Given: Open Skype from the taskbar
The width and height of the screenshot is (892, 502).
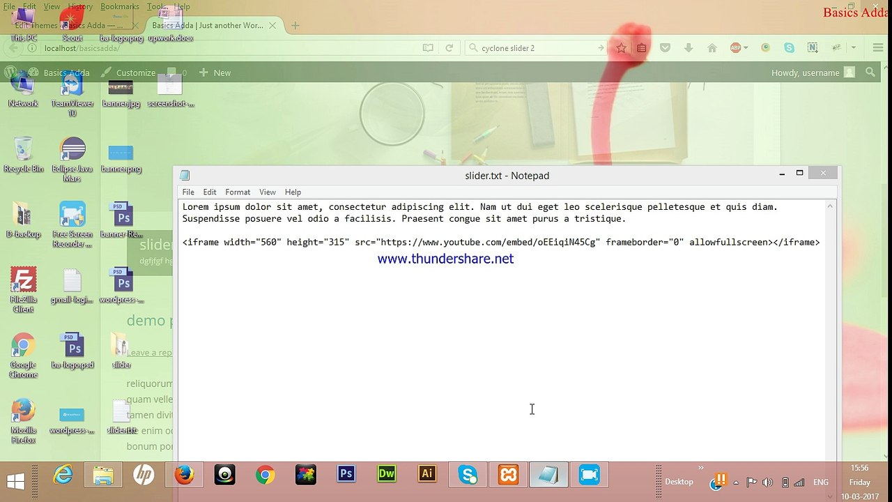Looking at the screenshot, I should pyautogui.click(x=468, y=476).
